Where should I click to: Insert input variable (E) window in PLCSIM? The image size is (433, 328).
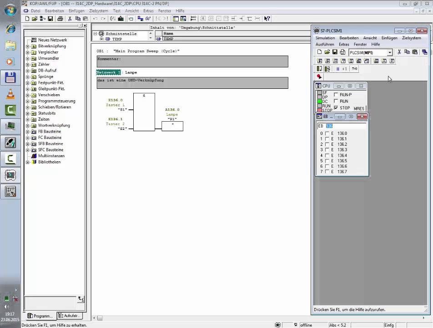[320, 61]
